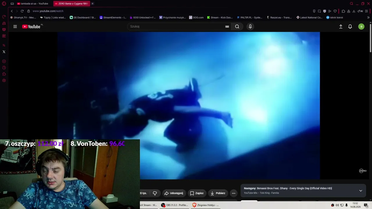
Task: Open the GOG.com bookmark
Action: 196,17
